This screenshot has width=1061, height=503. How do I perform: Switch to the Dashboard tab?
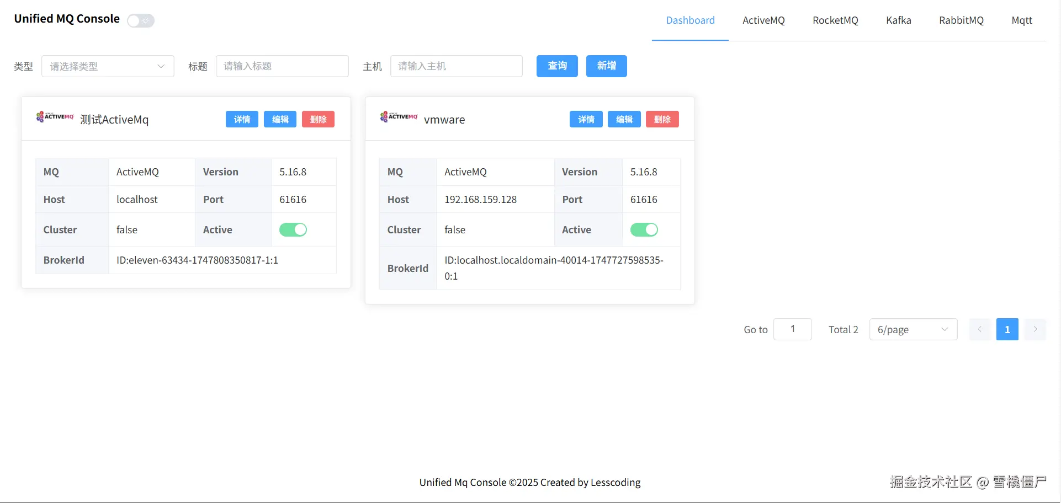point(690,20)
